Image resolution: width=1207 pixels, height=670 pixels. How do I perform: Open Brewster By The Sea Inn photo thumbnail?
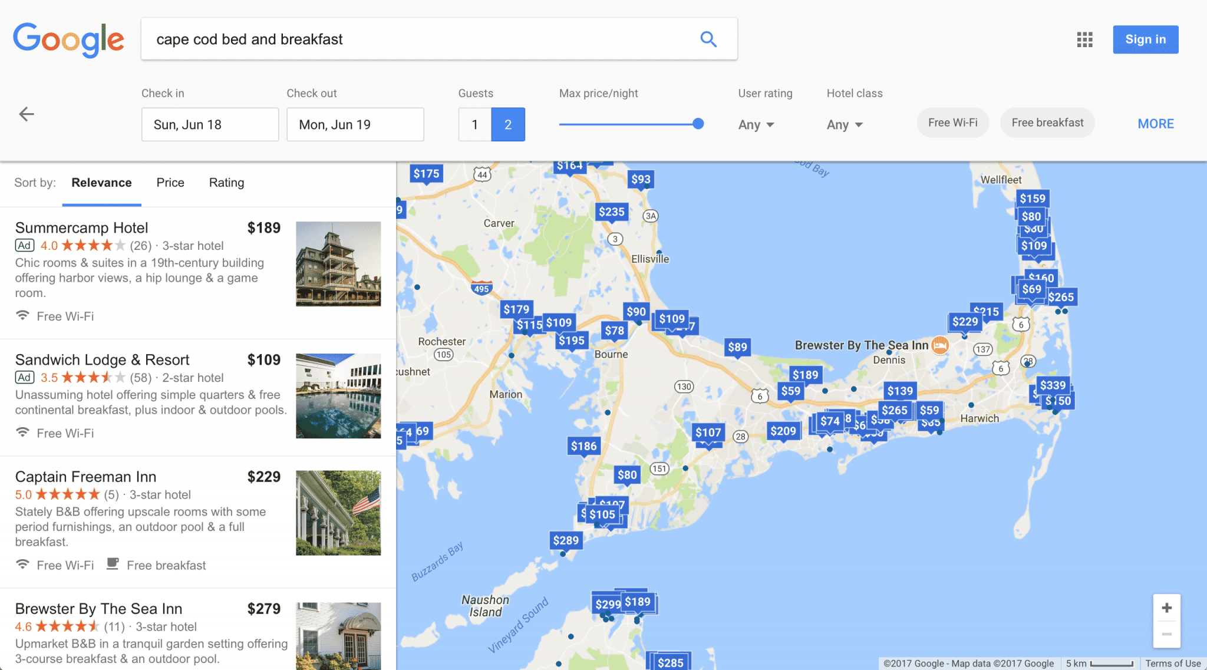point(338,636)
